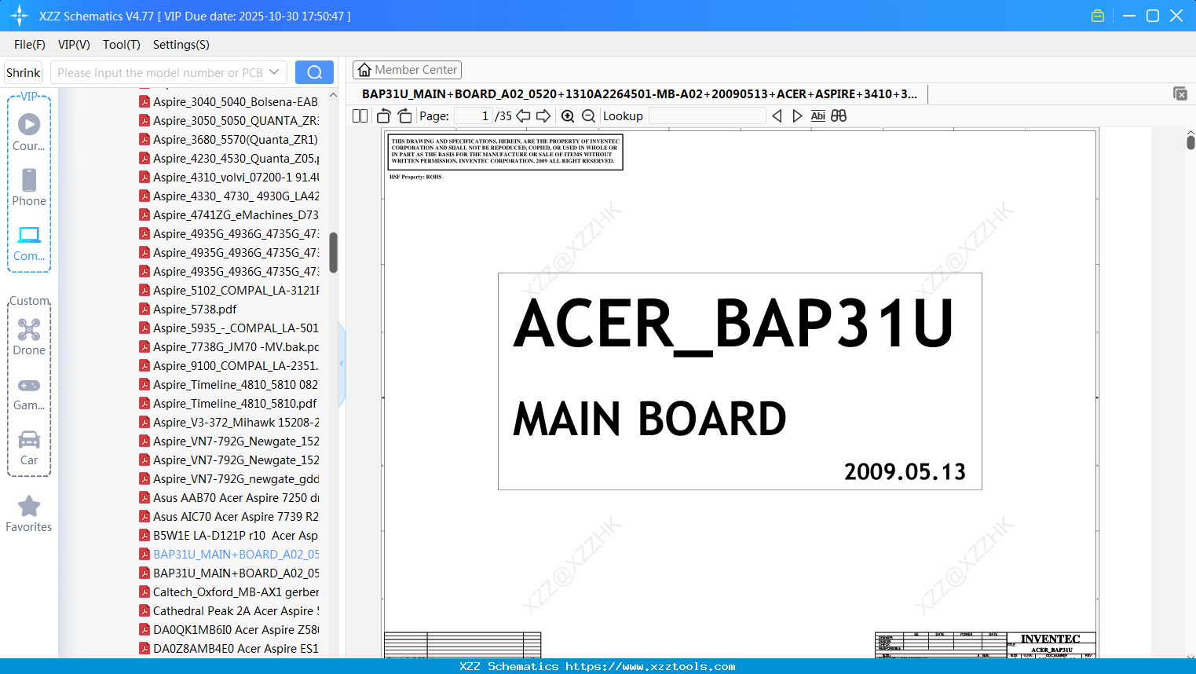The width and height of the screenshot is (1196, 674).
Task: Open the Settings menu
Action: pos(181,45)
